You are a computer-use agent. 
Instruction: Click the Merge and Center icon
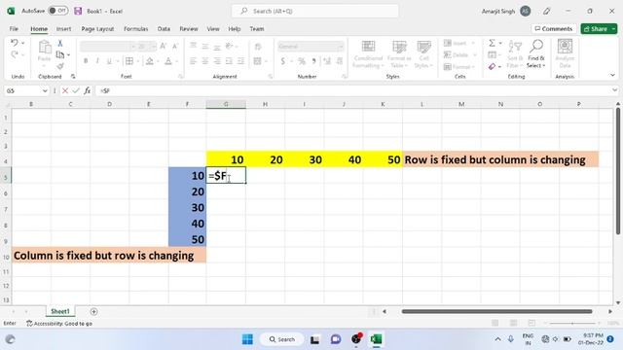click(x=257, y=60)
